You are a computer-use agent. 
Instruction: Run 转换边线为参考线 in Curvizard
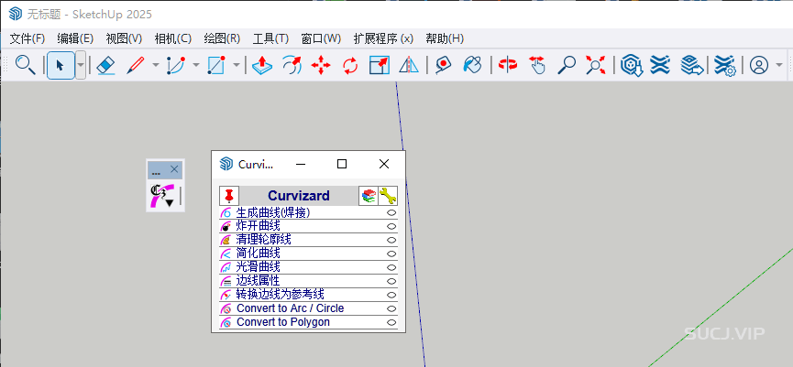[x=281, y=295]
